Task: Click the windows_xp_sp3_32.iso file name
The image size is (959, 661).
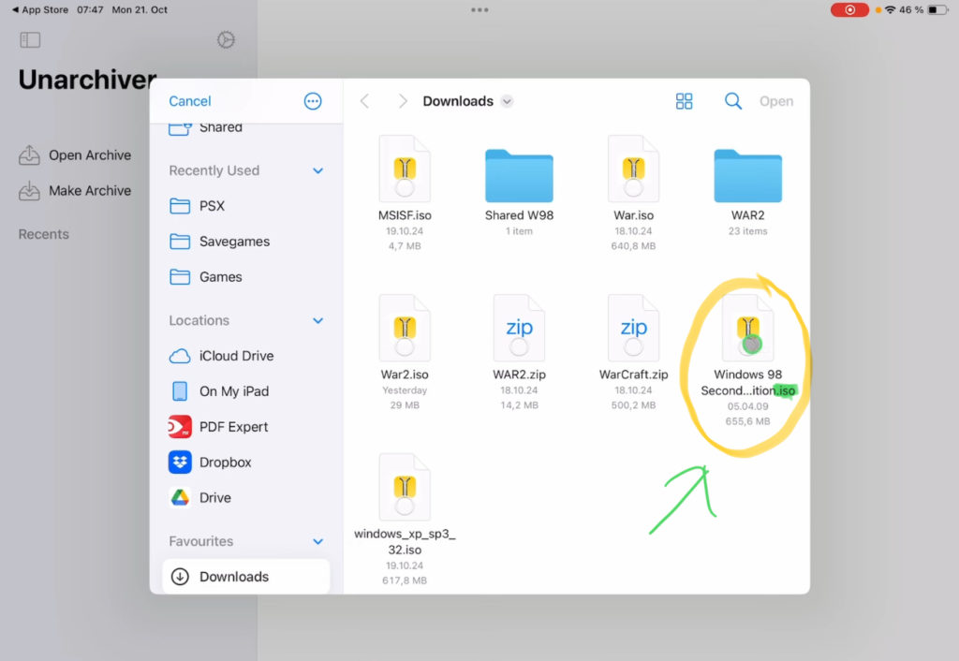Action: click(x=405, y=541)
